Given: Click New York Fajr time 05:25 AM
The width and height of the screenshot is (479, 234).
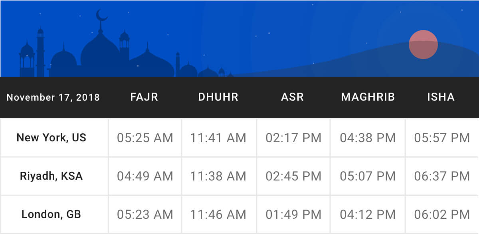Looking at the screenshot, I should pyautogui.click(x=145, y=138).
